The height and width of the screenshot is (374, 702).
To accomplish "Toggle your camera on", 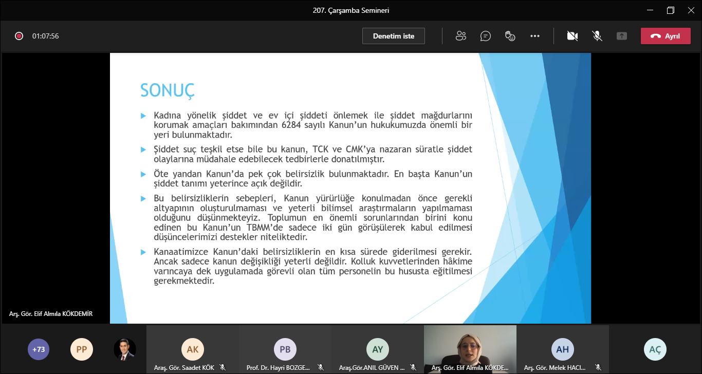I will [572, 35].
